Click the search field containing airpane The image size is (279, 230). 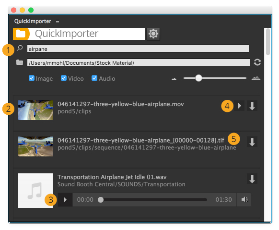coord(138,48)
